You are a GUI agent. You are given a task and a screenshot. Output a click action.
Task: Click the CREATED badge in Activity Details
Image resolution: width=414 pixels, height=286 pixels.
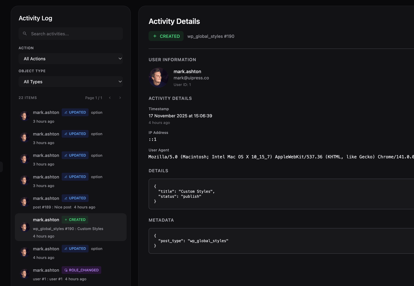tap(166, 36)
